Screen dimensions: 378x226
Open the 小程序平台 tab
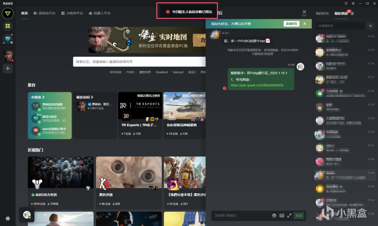[x=72, y=13]
